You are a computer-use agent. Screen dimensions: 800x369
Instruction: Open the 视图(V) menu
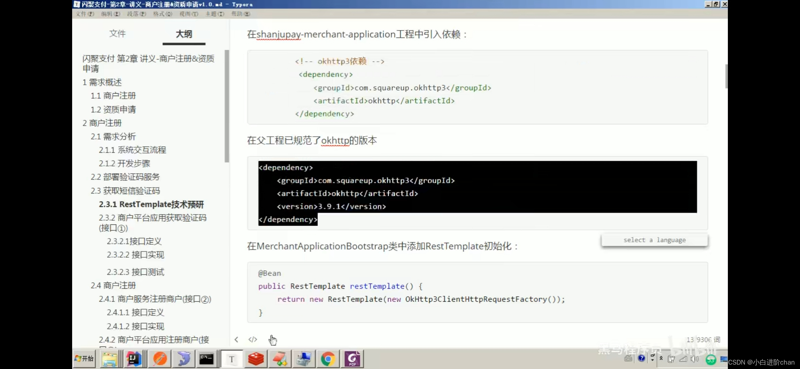click(x=189, y=14)
